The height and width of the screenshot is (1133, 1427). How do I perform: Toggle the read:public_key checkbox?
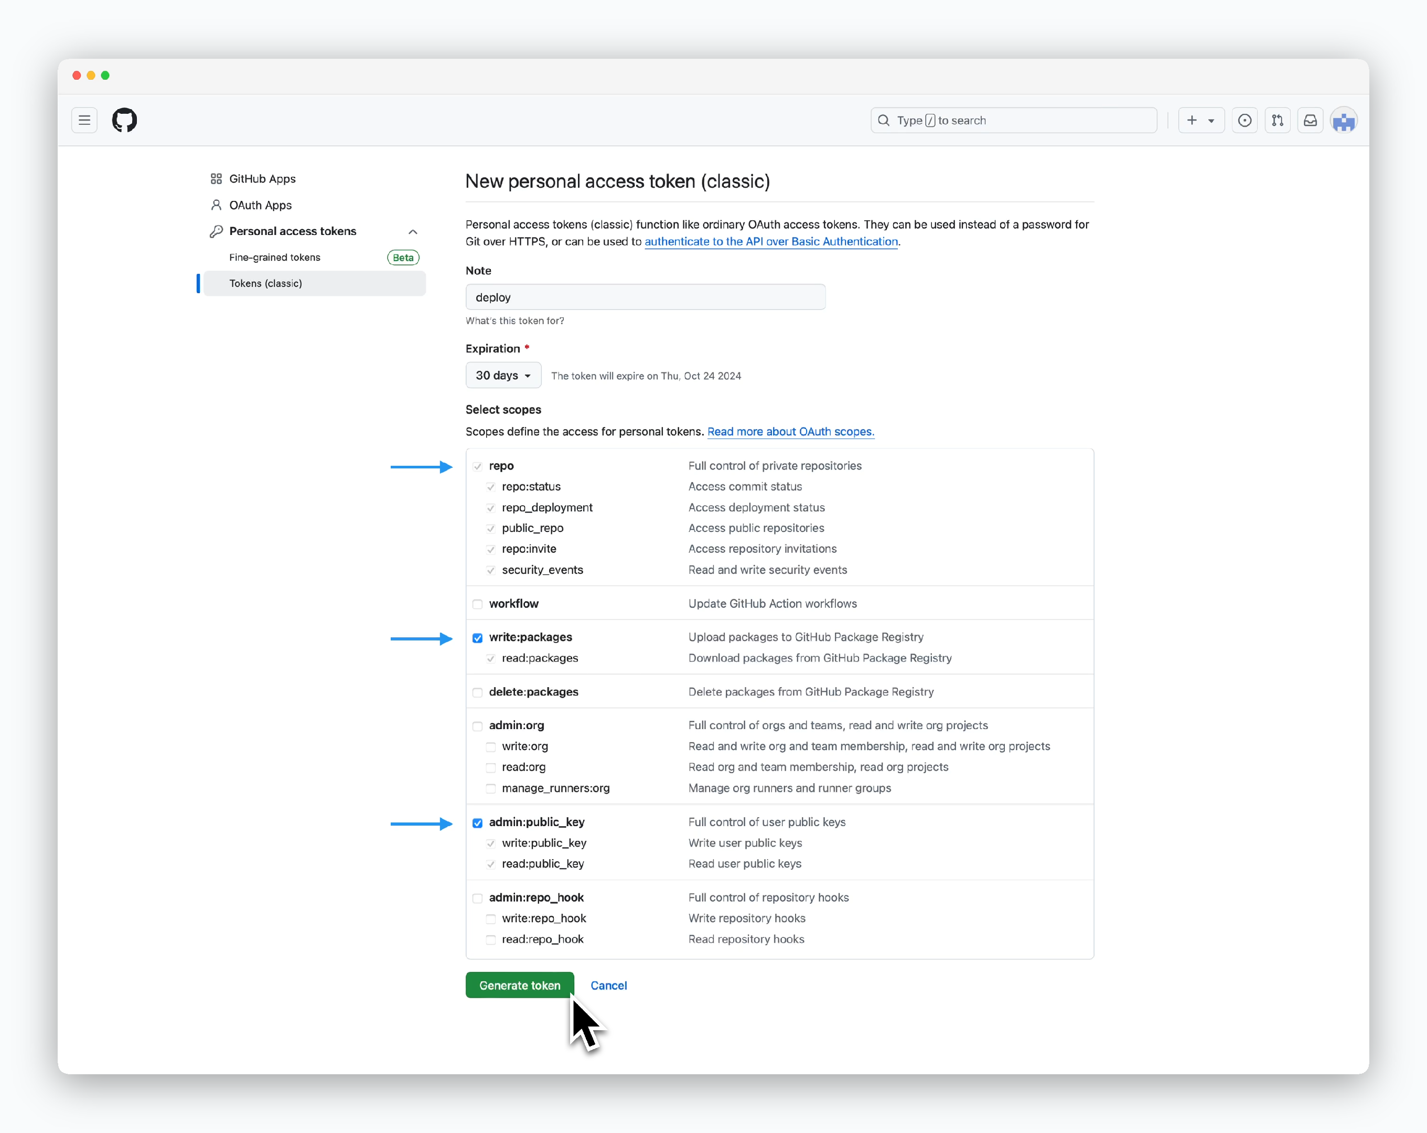[490, 864]
